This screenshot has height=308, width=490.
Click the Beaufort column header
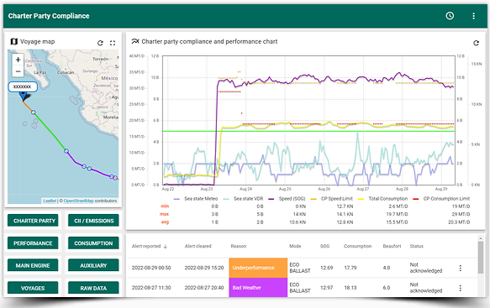392,246
